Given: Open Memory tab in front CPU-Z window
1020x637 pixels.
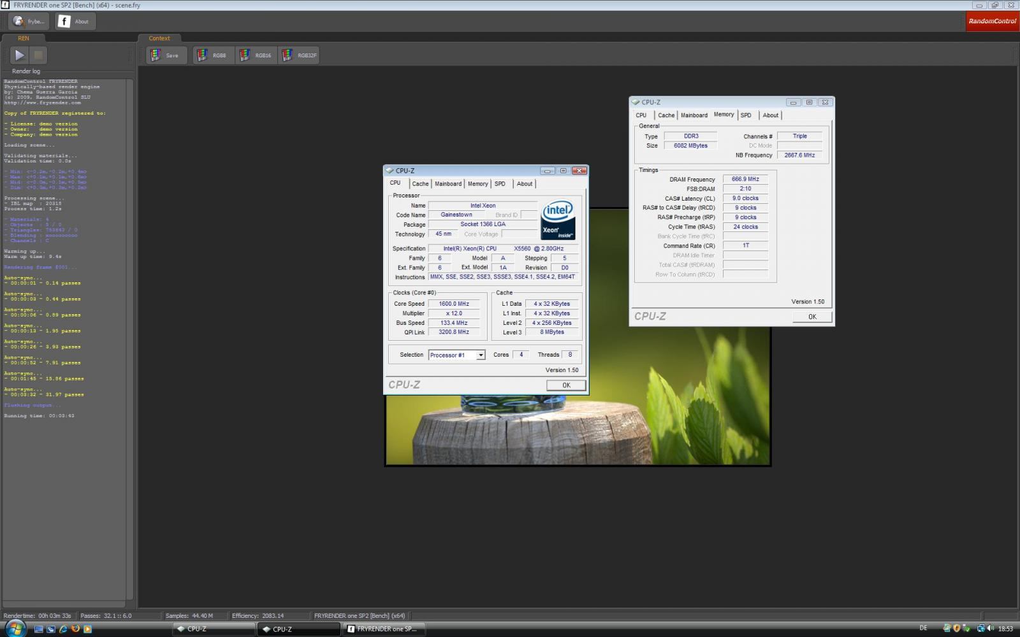Looking at the screenshot, I should tap(478, 183).
